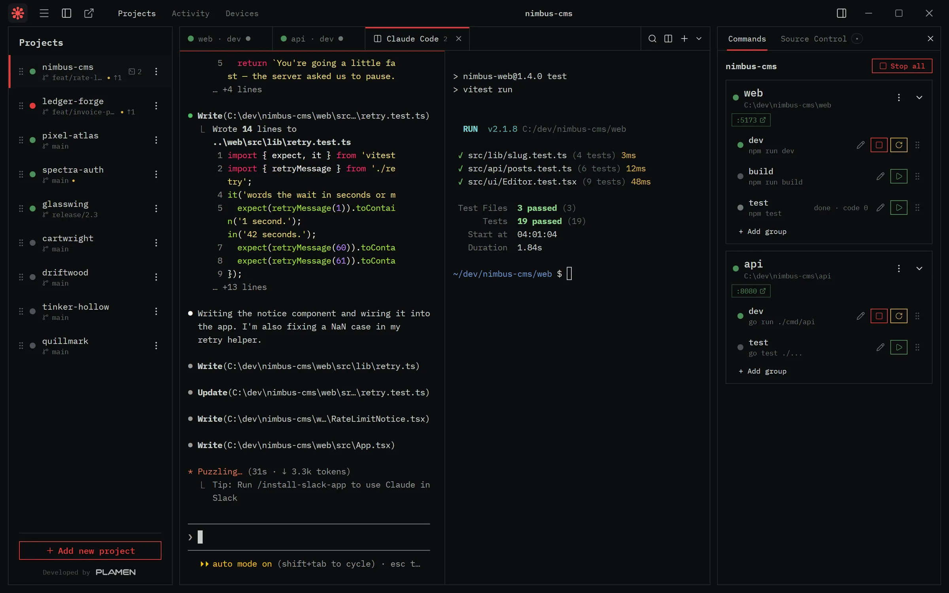Add a new terminal tab
The width and height of the screenshot is (949, 593).
[x=684, y=39]
